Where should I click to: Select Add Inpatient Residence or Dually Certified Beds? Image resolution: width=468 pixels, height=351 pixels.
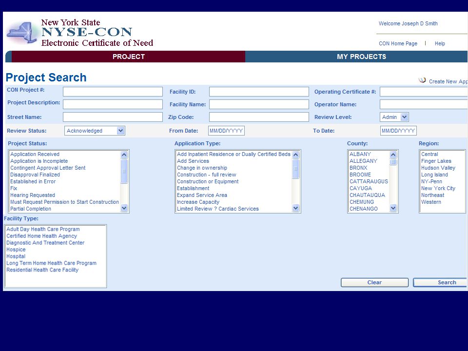point(234,155)
